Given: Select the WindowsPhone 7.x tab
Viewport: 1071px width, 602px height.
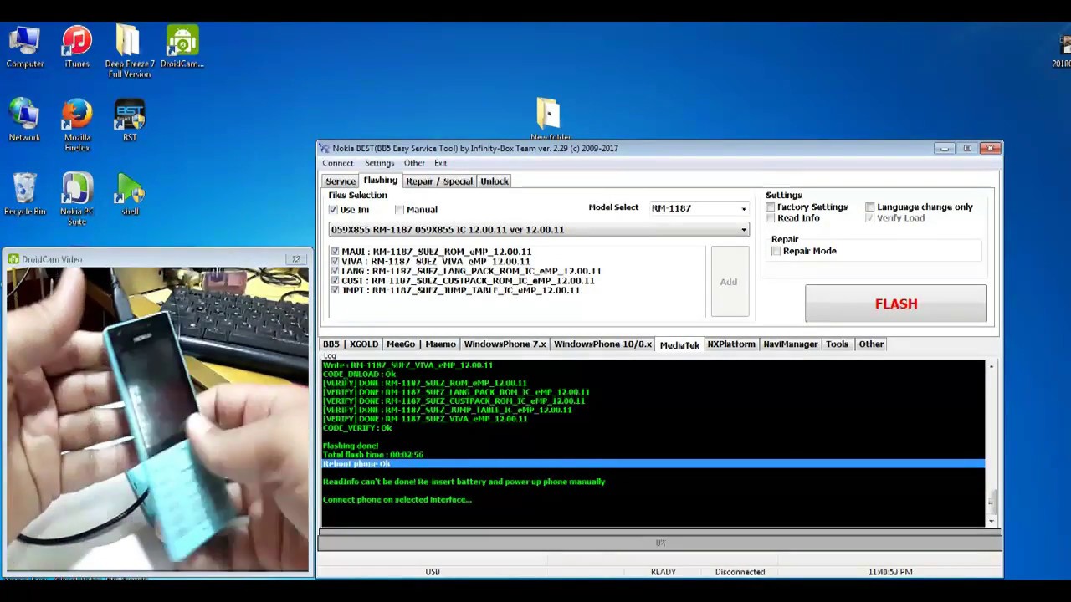Looking at the screenshot, I should coord(505,344).
